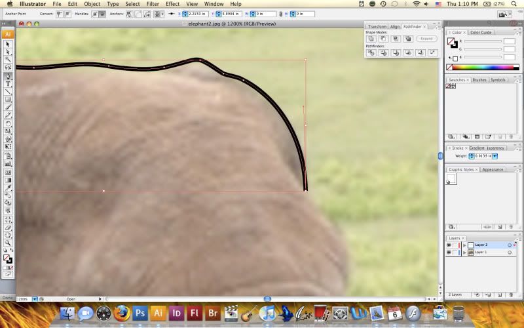The width and height of the screenshot is (524, 328).
Task: Open Photoshop from the Dock
Action: tap(140, 313)
